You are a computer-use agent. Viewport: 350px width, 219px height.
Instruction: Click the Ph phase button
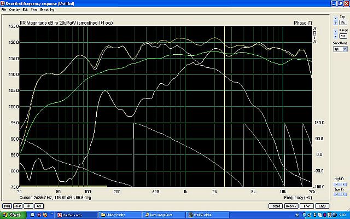click(28, 206)
